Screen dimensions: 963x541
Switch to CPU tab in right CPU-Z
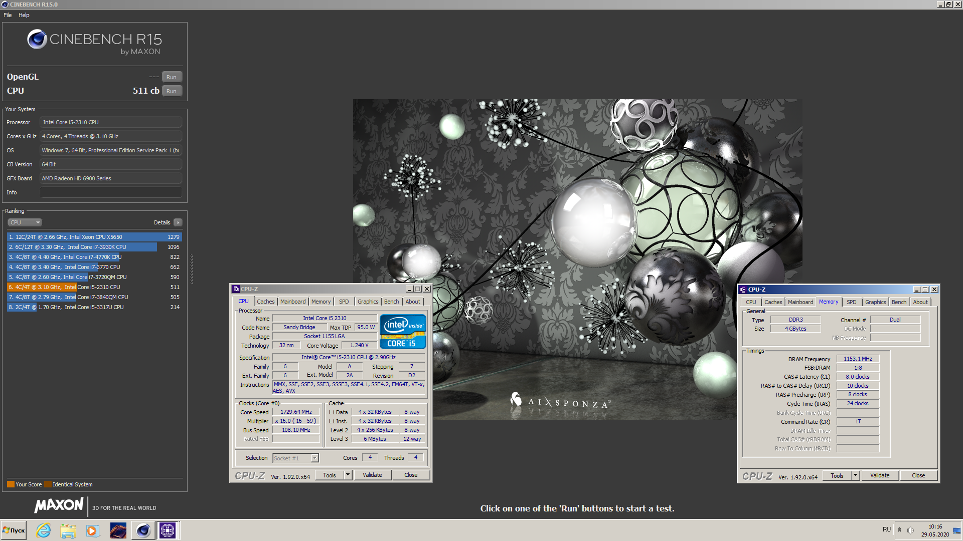point(751,302)
